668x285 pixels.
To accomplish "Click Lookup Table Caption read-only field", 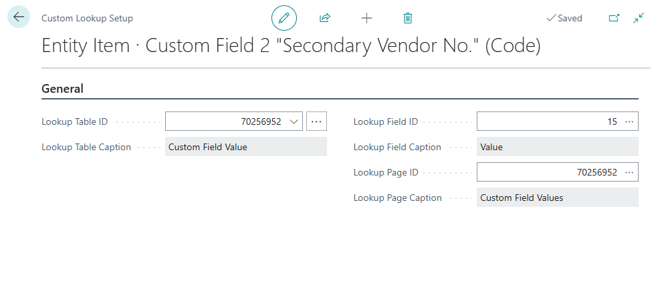I will pyautogui.click(x=245, y=147).
